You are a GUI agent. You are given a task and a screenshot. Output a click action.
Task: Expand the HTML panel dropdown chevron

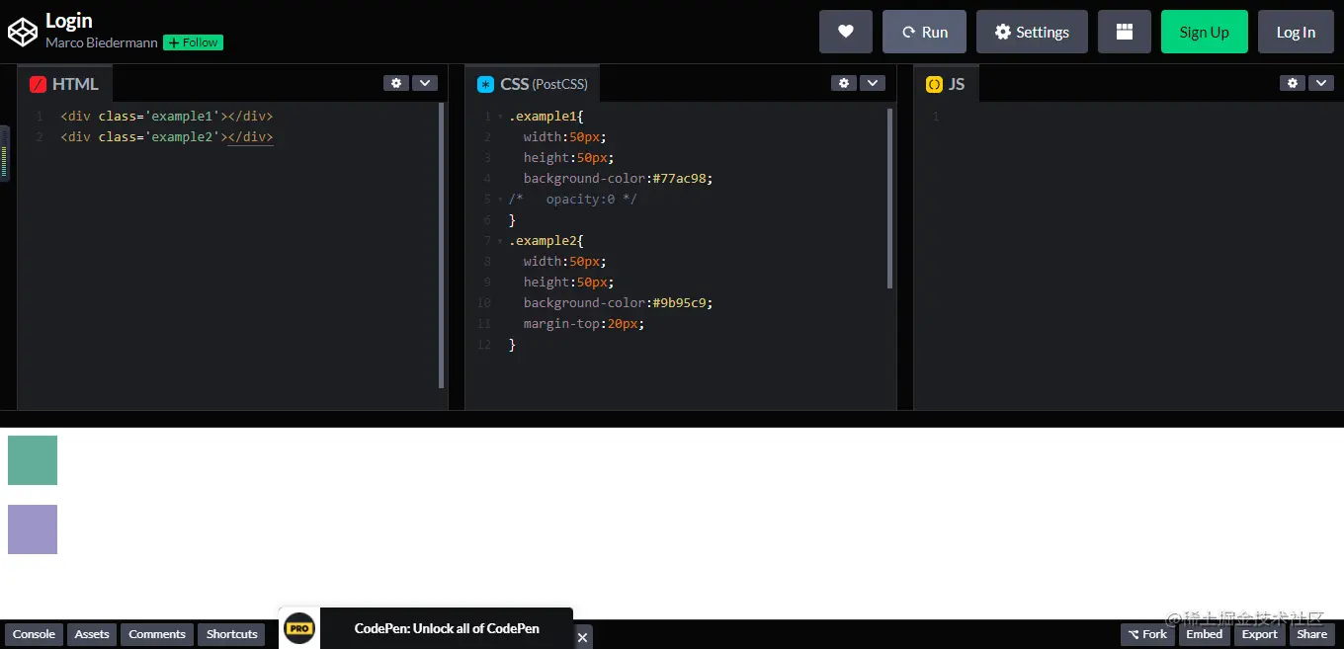click(424, 83)
